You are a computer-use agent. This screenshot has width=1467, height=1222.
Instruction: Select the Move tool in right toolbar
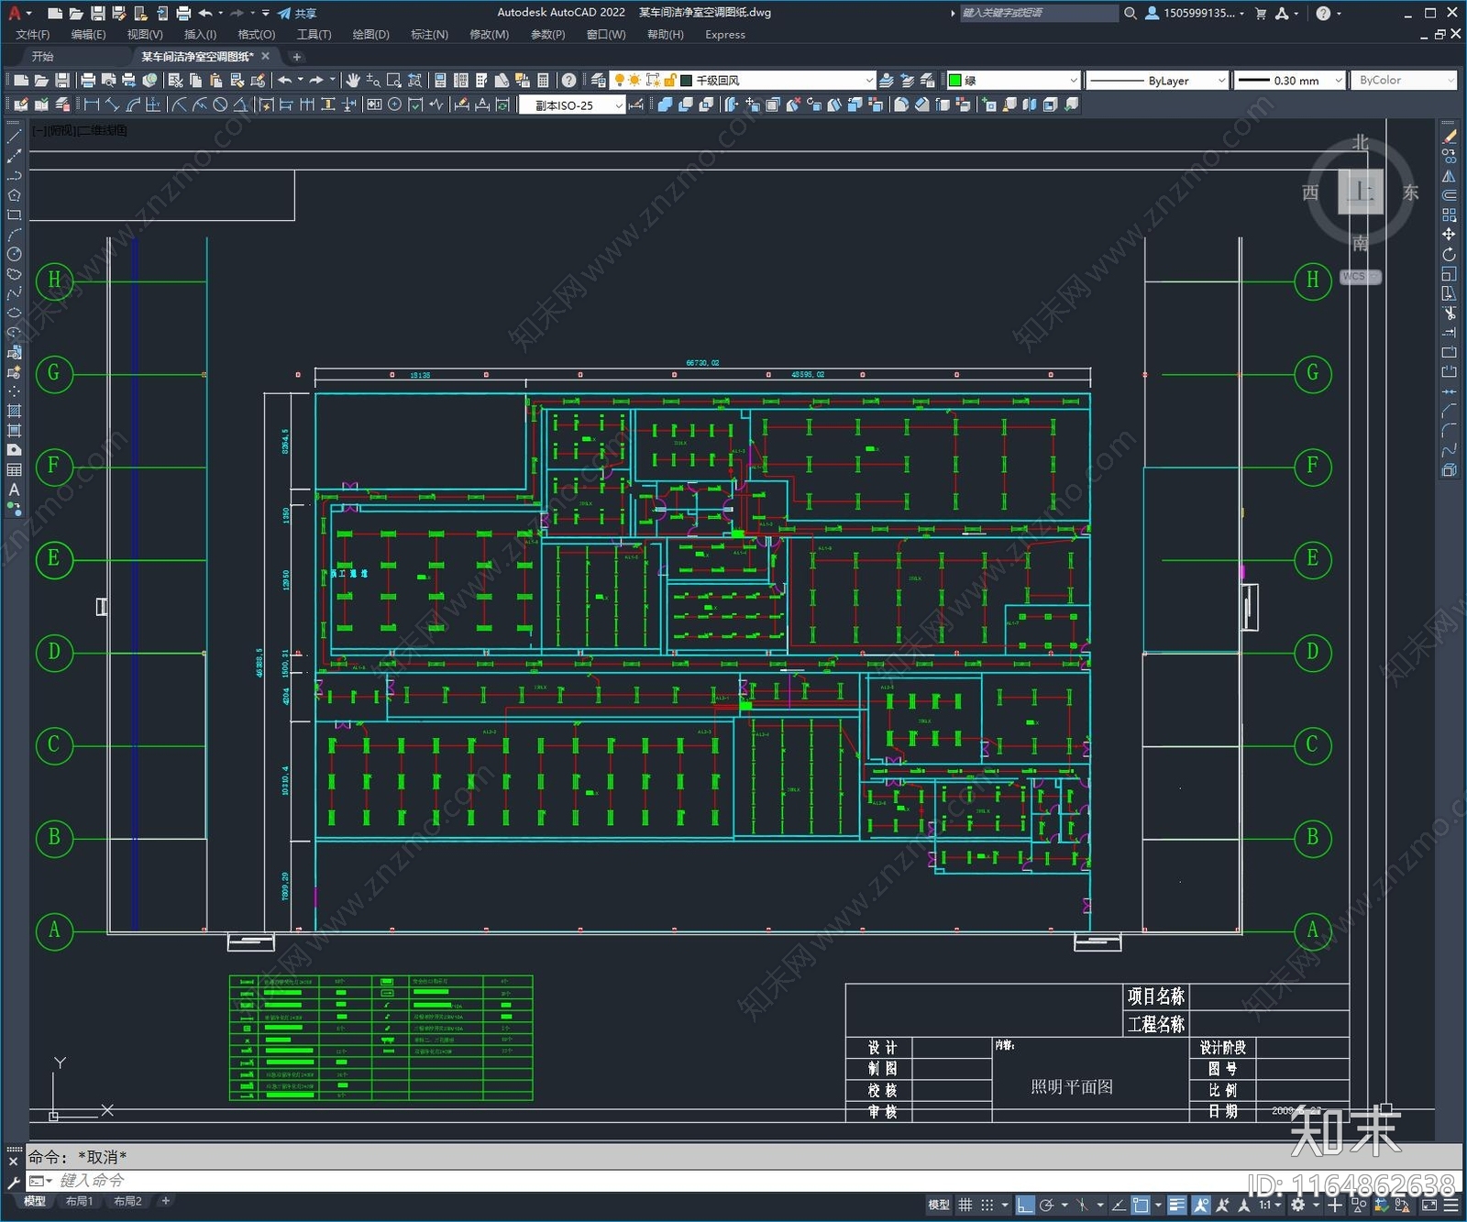click(1450, 235)
